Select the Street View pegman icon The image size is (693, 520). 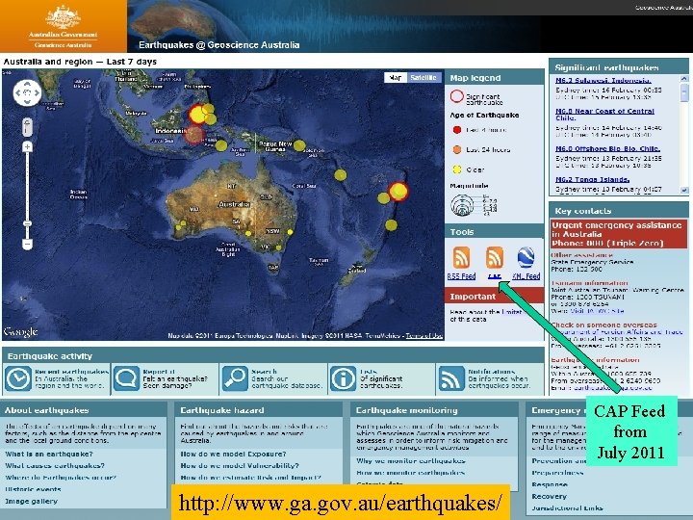[x=27, y=127]
